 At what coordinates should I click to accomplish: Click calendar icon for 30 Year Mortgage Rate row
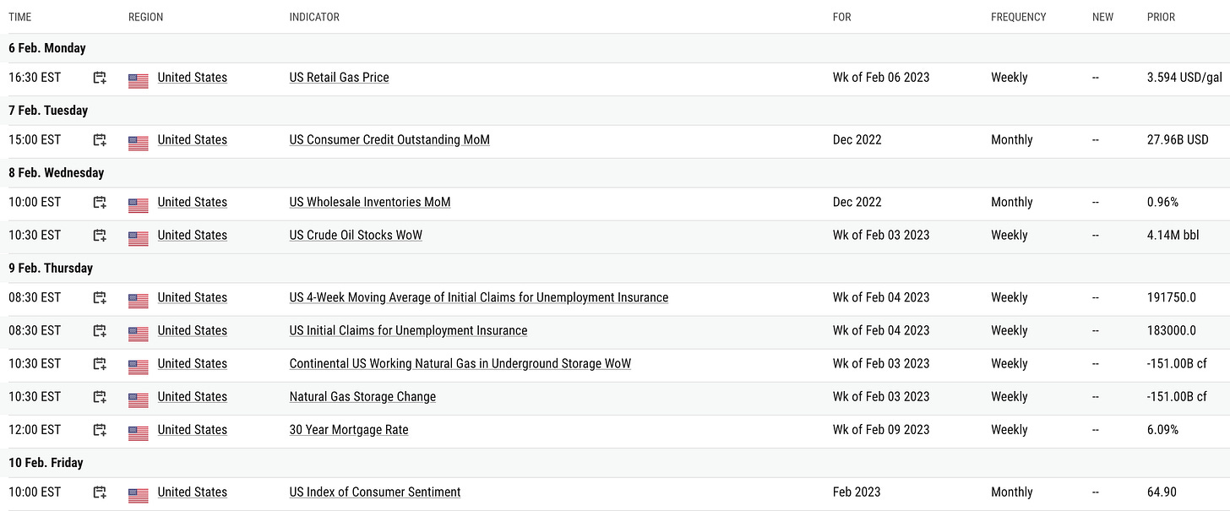[100, 430]
